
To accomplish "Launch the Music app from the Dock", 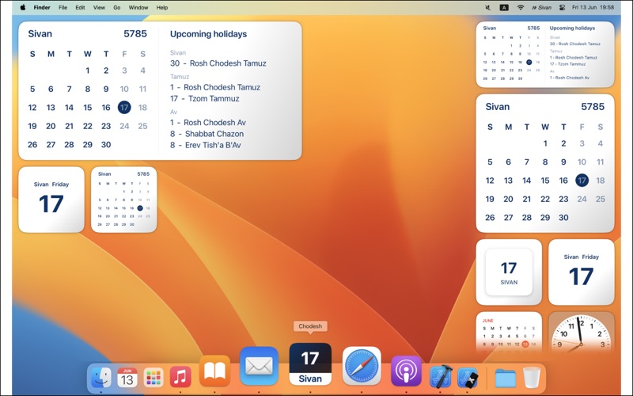I will (180, 378).
